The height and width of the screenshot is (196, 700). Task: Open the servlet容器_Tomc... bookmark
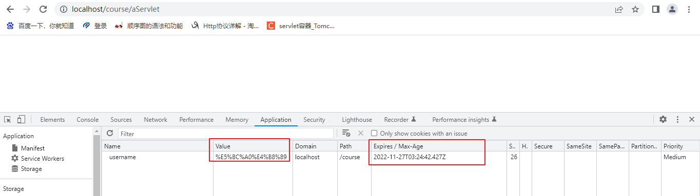click(301, 26)
